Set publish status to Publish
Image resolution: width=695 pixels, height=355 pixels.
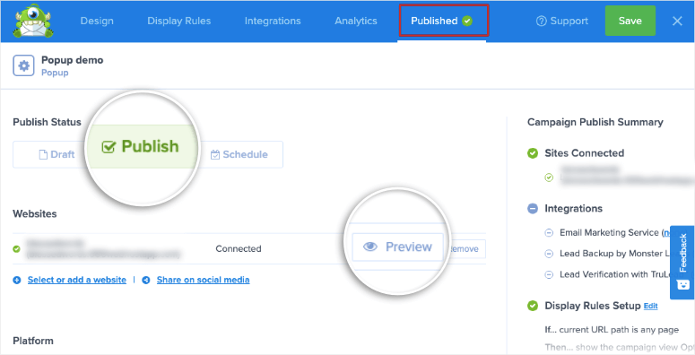tap(141, 147)
